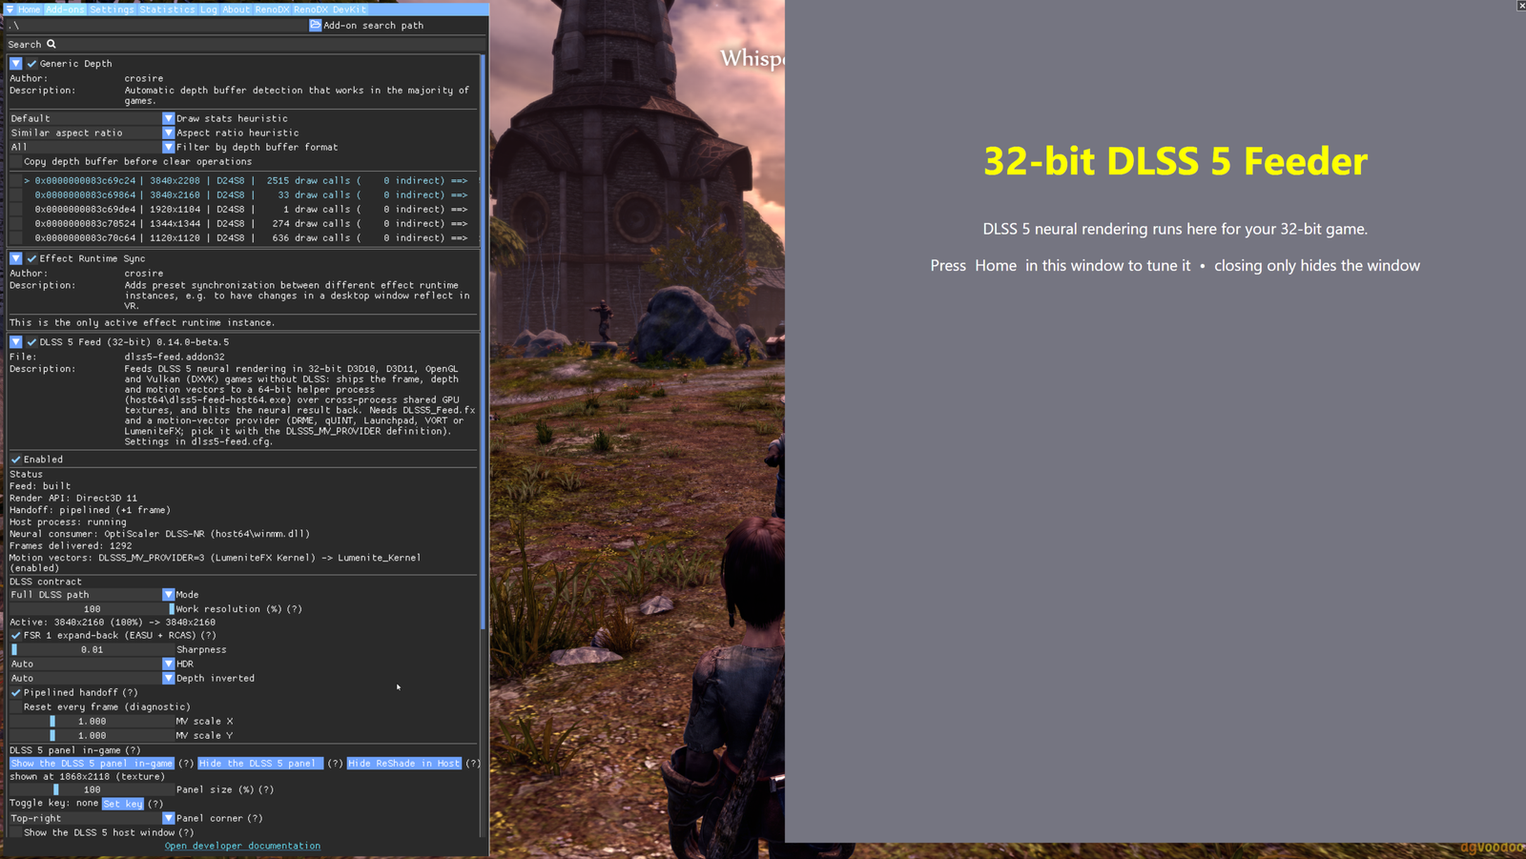Collapse the Effect Runtime Sync add-on section
Image resolution: width=1526 pixels, height=859 pixels.
click(16, 258)
